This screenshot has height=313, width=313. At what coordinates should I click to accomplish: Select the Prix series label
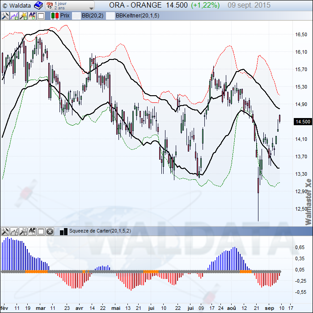[65, 16]
